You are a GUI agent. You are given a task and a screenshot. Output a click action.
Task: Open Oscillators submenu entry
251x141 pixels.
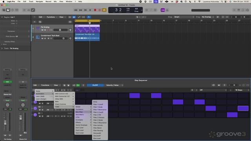tap(83, 109)
